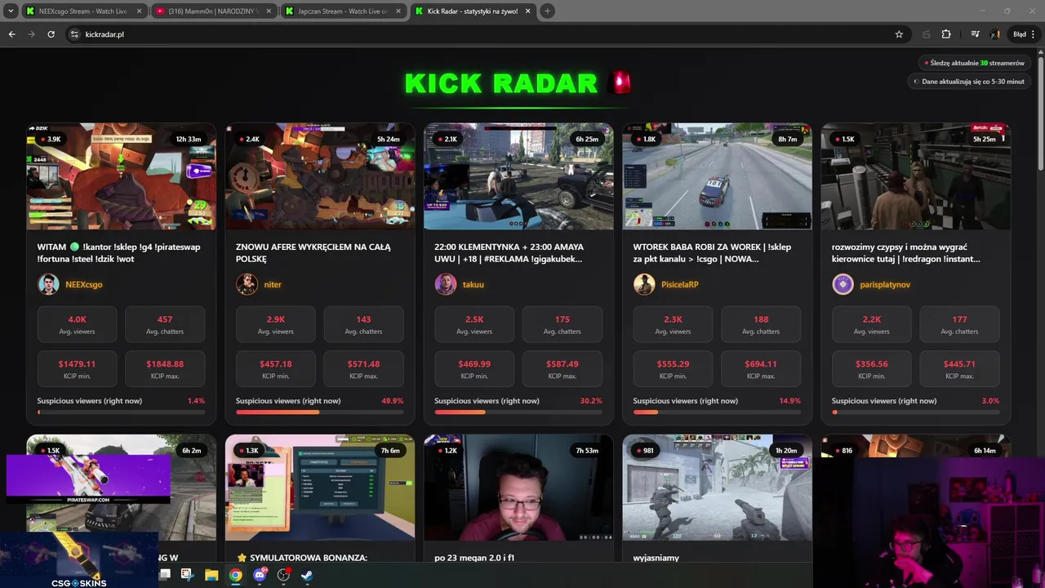Click niter avatar icon
The width and height of the screenshot is (1045, 588).
tap(247, 284)
